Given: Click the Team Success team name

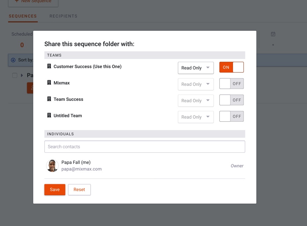Looking at the screenshot, I should point(68,99).
